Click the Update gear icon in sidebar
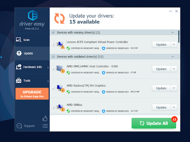This screenshot has height=142, width=190. point(19,53)
